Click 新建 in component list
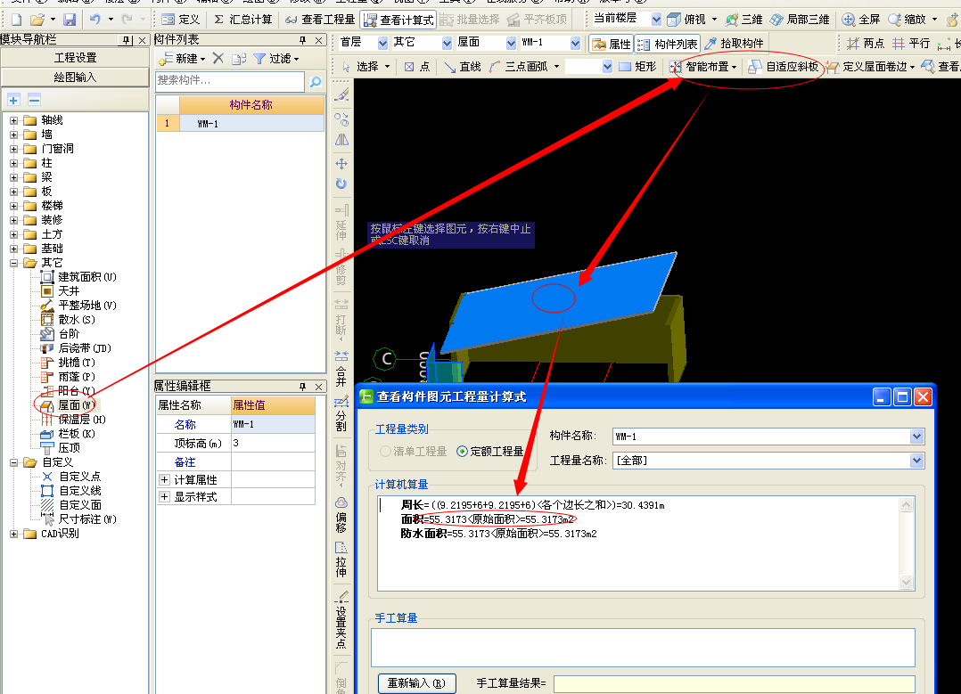Image resolution: width=961 pixels, height=694 pixels. pyautogui.click(x=182, y=59)
